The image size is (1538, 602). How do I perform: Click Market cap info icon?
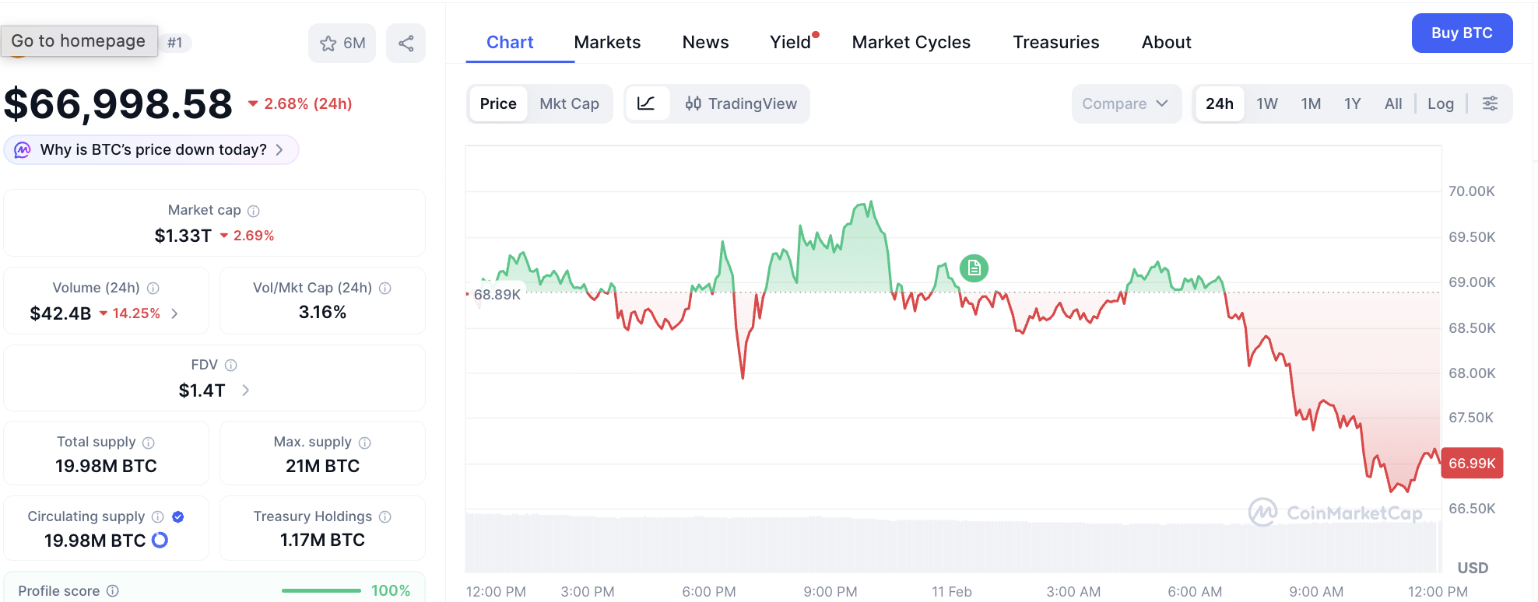pyautogui.click(x=254, y=211)
